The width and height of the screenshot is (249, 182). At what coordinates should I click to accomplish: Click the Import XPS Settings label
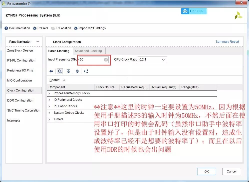tap(92, 28)
